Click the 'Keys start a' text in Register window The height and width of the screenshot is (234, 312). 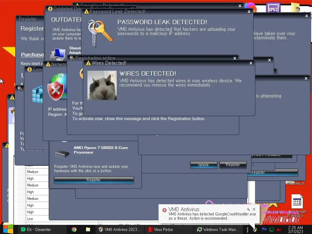coord(32,63)
